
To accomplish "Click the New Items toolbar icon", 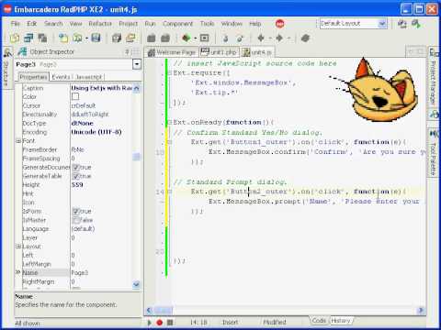I will tap(15, 38).
